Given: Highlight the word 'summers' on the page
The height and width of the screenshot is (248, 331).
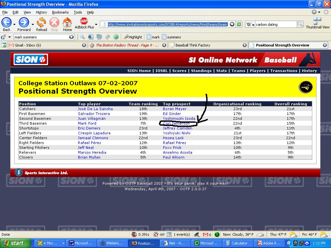Looking at the screenshot, I should pyautogui.click(x=172, y=37).
